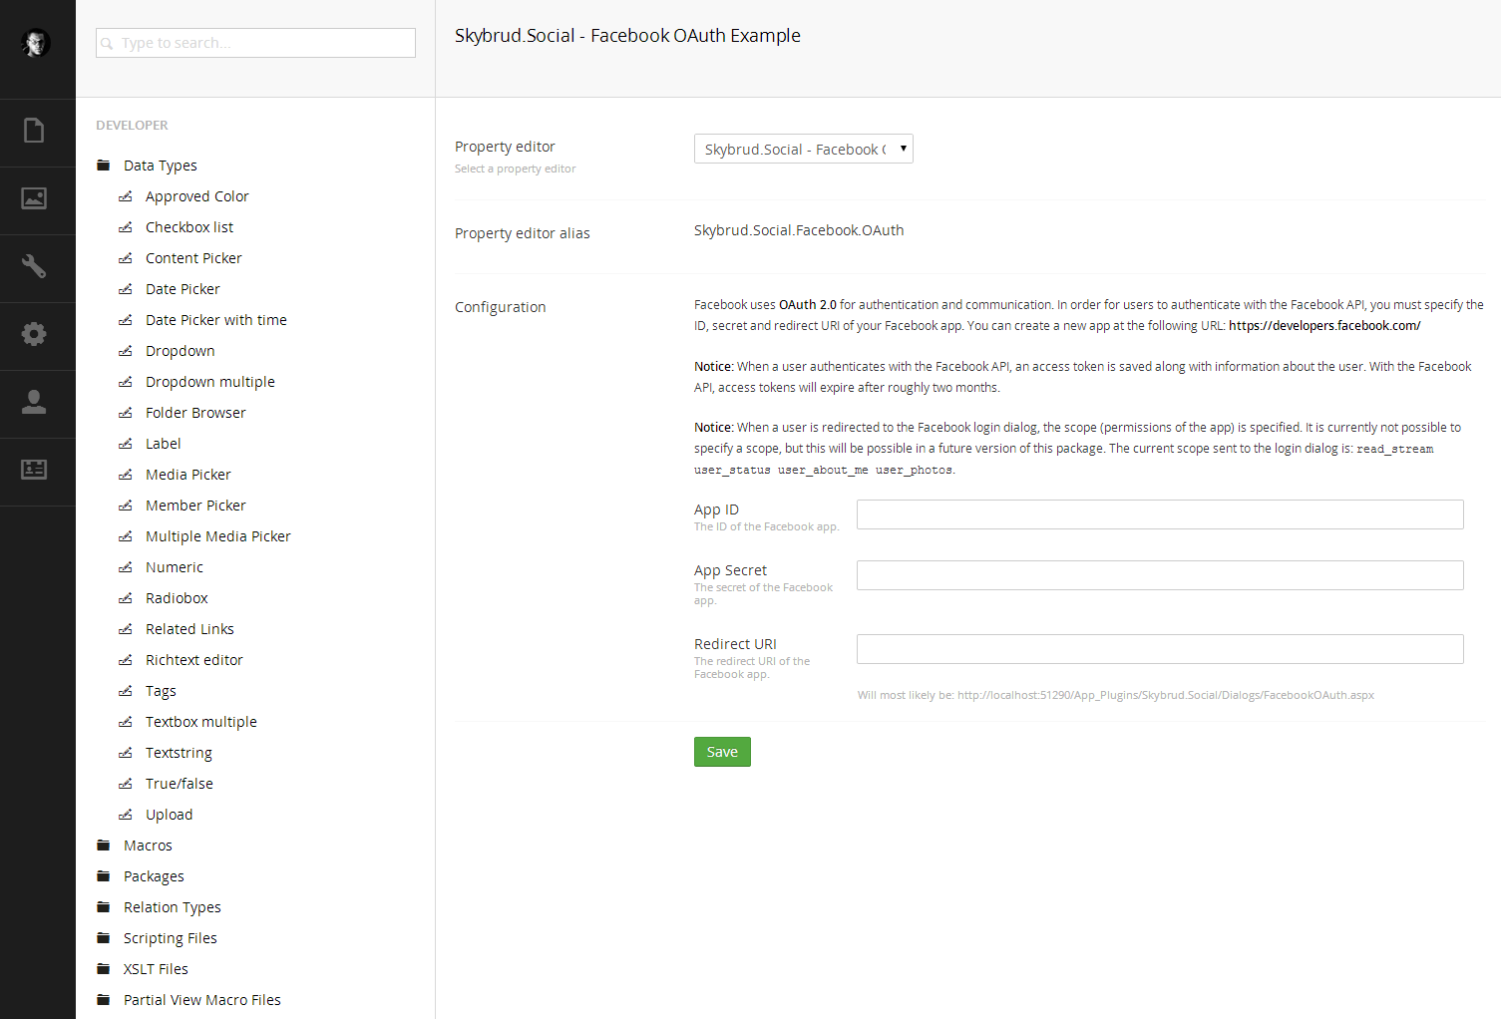Open the Developer gear section icon
Screen dimensions: 1501x1019
(x=34, y=334)
